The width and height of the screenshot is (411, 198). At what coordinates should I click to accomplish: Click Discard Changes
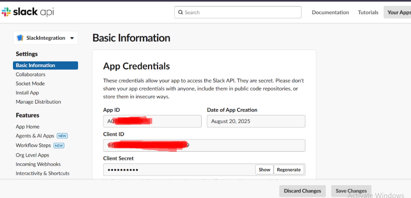(x=303, y=191)
